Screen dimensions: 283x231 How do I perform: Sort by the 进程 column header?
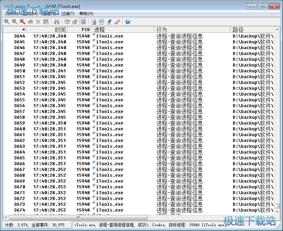123,29
